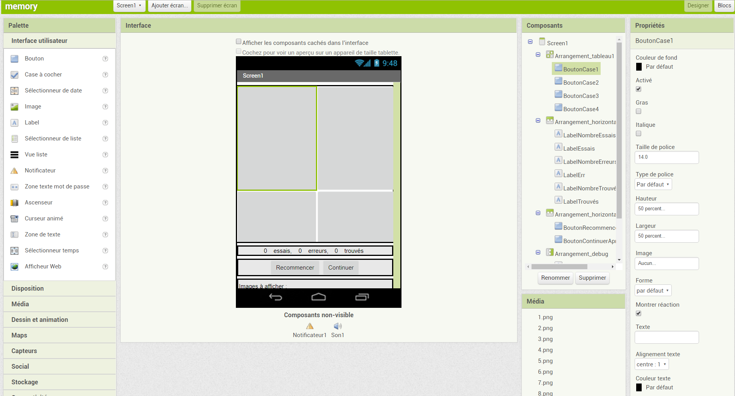Click the Hauteur property field

[x=667, y=209]
